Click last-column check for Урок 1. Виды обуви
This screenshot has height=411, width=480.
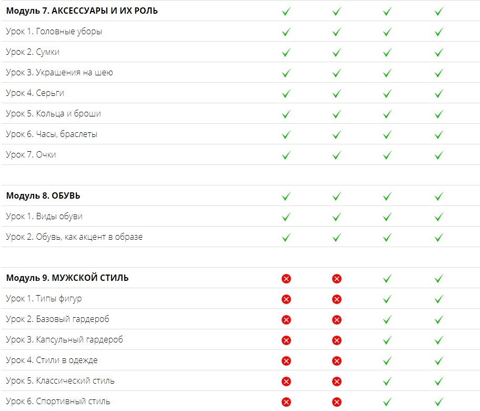[438, 217]
